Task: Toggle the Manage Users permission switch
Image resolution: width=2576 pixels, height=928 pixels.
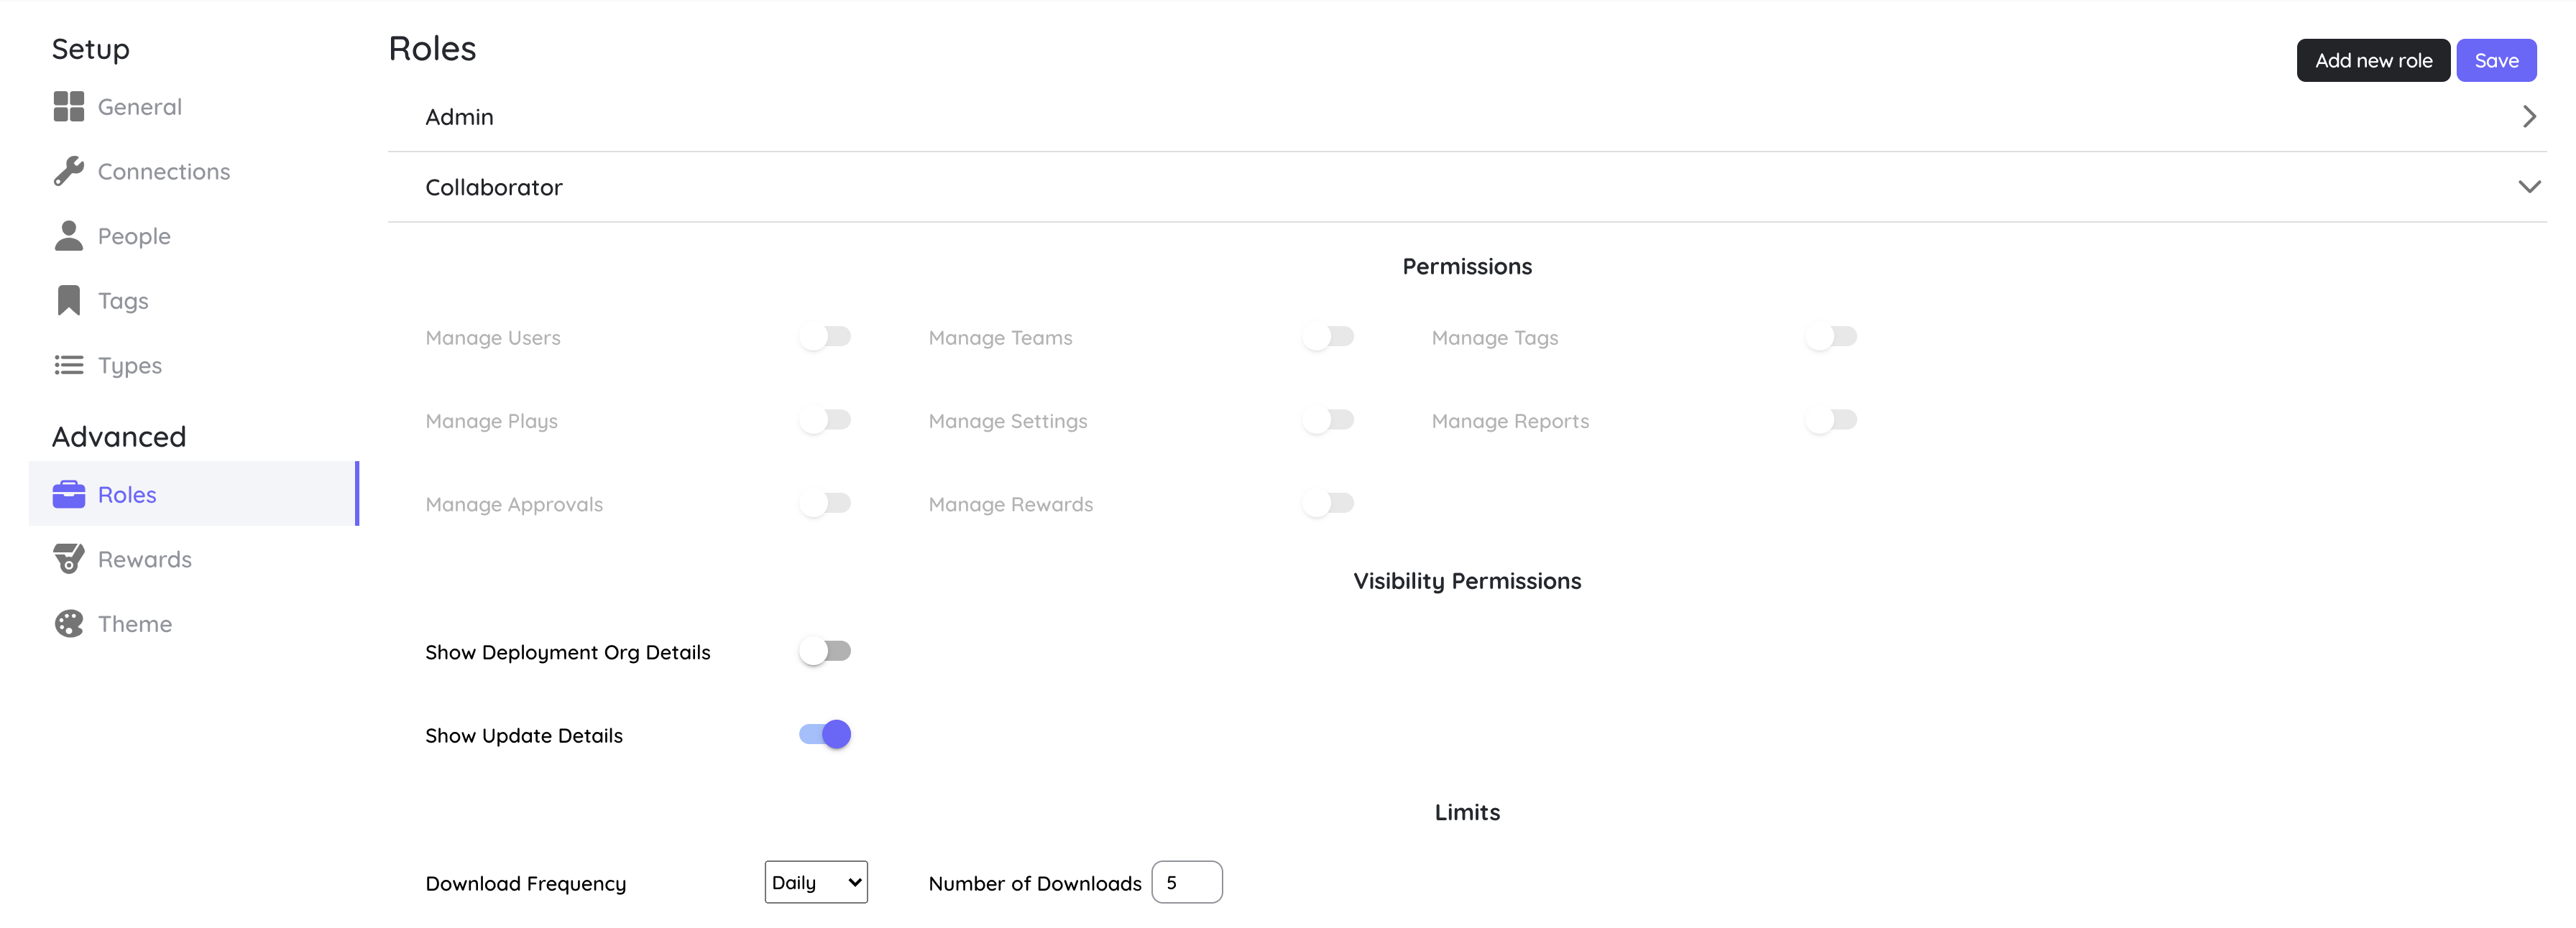Action: click(x=824, y=338)
